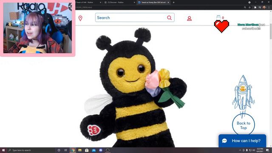Open the browser extensions puzzle icon
The width and height of the screenshot is (272, 153).
coord(255,8)
